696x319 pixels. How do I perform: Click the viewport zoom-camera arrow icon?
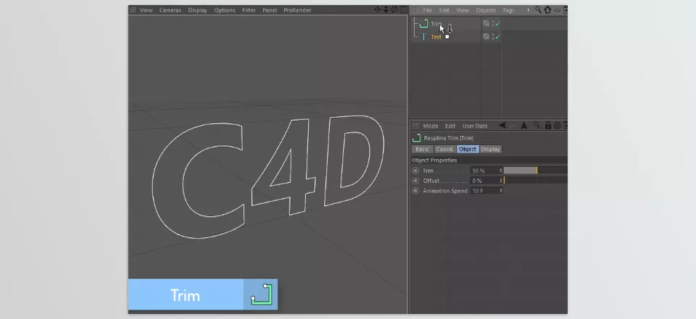[386, 9]
